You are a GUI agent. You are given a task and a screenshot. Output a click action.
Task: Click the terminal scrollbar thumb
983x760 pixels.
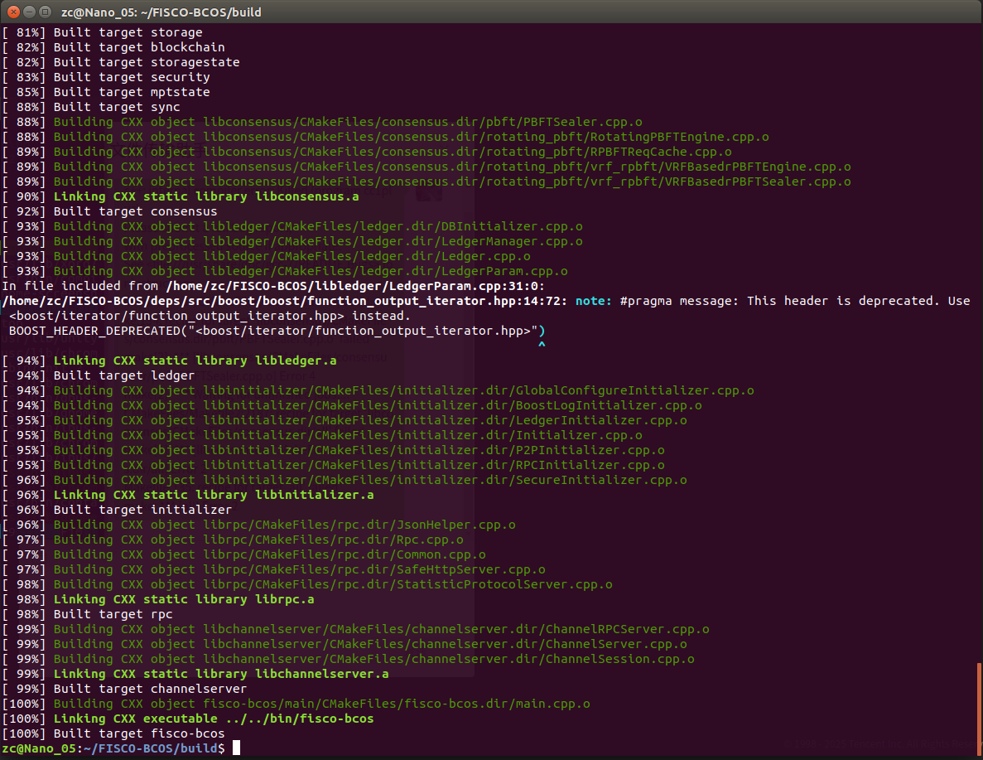(x=980, y=709)
